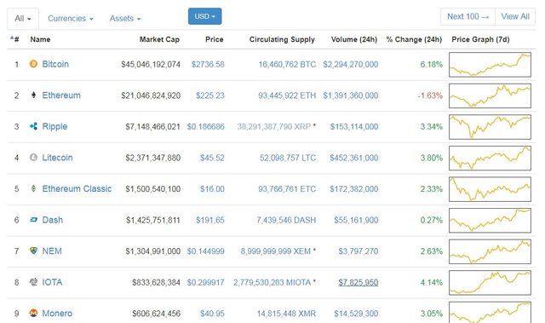Click the Monero logo icon

(x=33, y=313)
